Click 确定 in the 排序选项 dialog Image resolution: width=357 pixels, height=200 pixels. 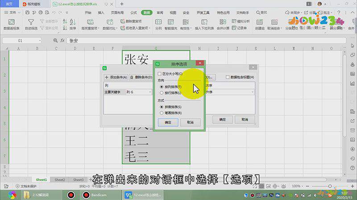[168, 123]
